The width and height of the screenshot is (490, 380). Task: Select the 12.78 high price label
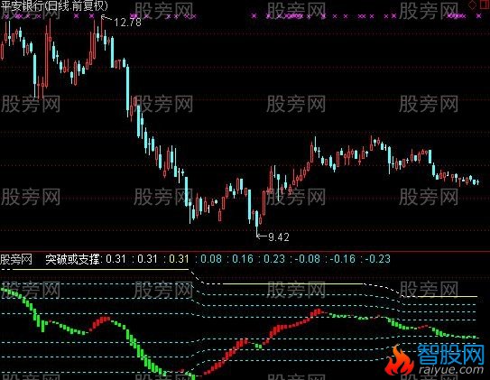pyautogui.click(x=127, y=23)
